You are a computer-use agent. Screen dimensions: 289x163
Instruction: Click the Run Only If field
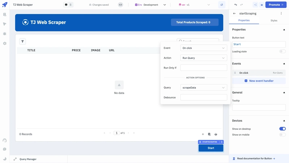[203, 68]
